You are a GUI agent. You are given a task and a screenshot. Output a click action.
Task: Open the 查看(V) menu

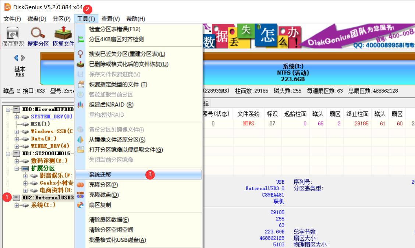pyautogui.click(x=111, y=19)
